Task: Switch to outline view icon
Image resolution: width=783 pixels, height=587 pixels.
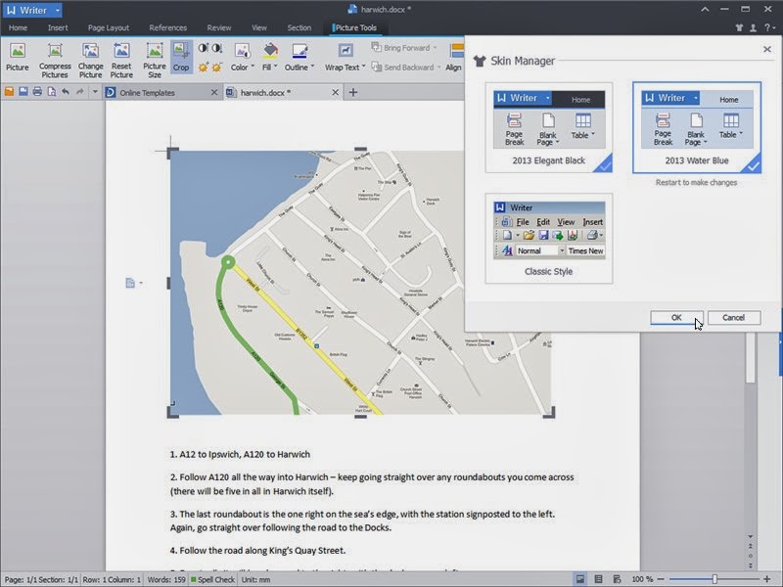Action: click(598, 579)
